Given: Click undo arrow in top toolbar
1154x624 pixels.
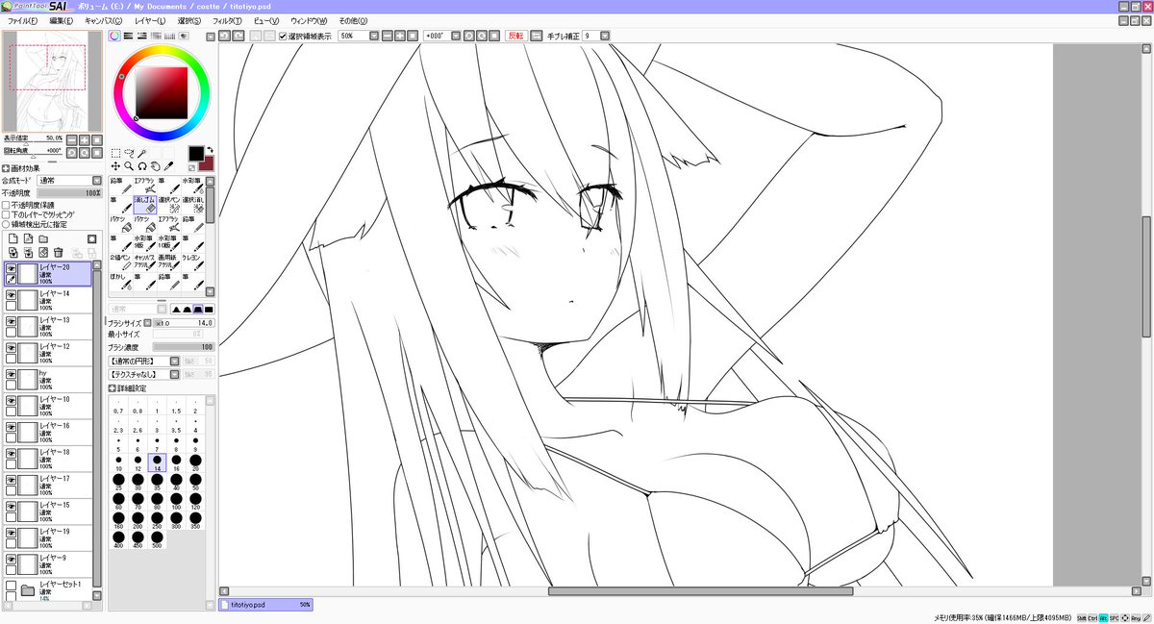Looking at the screenshot, I should (224, 36).
